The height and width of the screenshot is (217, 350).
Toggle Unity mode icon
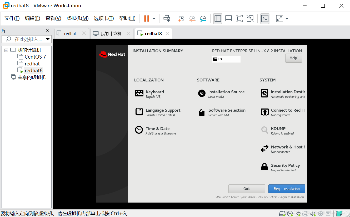click(250, 18)
